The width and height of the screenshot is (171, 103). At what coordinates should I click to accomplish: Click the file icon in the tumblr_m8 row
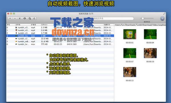tap(16, 41)
